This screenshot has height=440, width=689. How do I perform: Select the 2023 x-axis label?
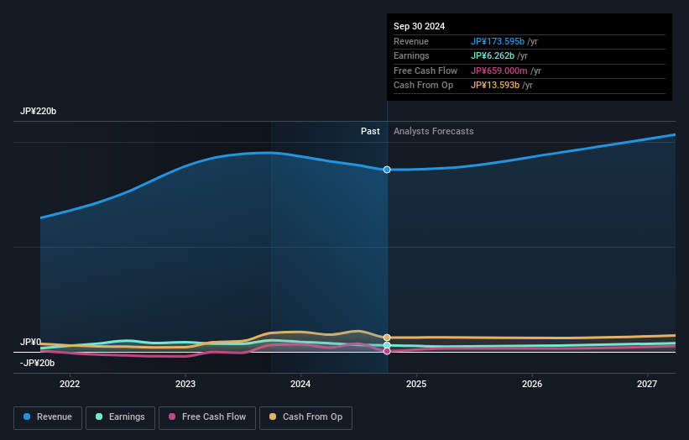click(185, 385)
